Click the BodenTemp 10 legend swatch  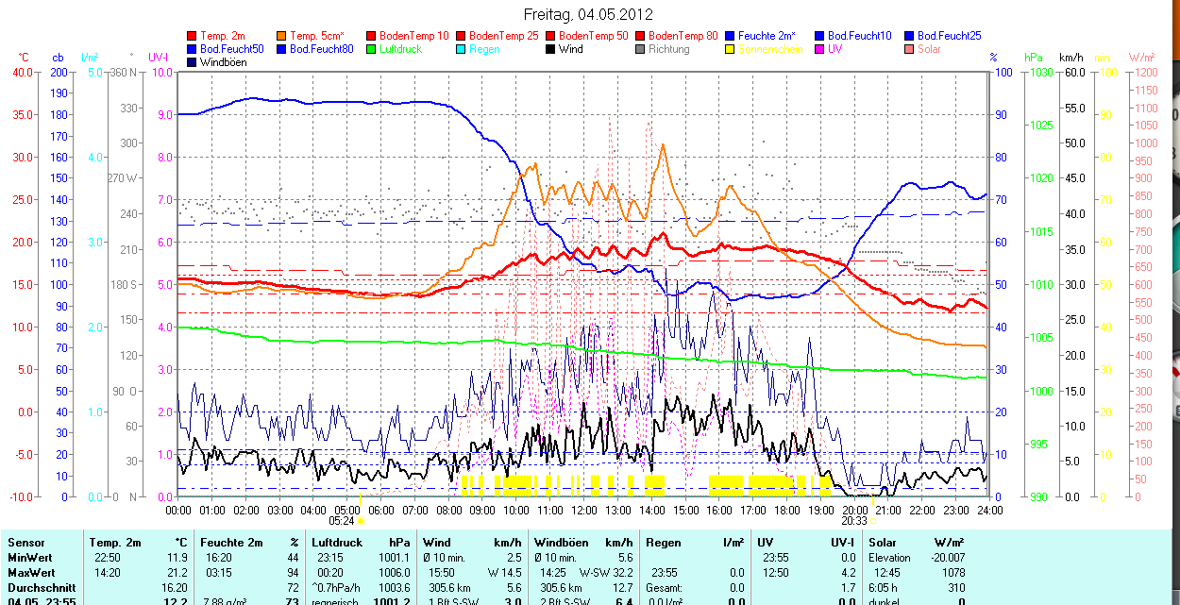(371, 36)
